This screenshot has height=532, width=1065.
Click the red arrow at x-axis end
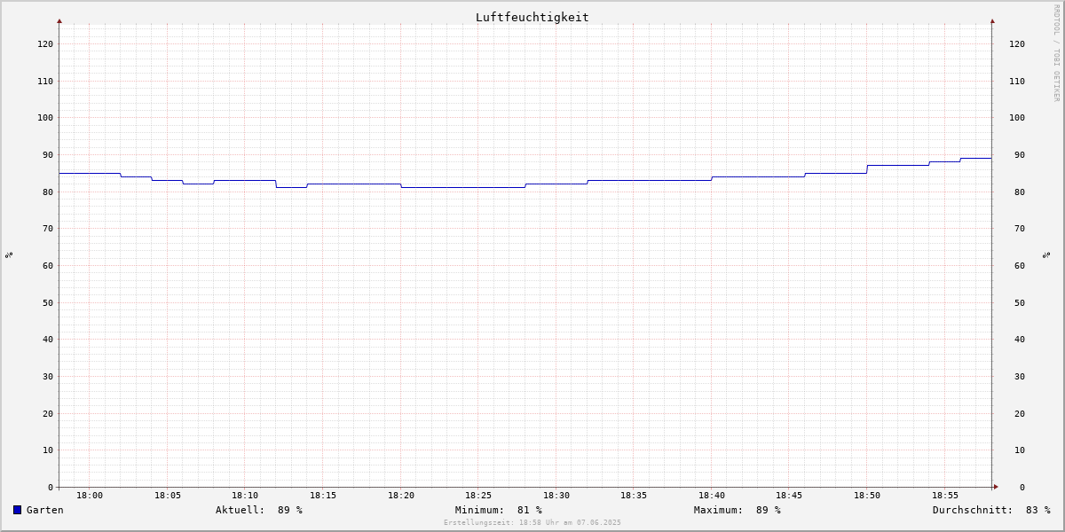(x=996, y=486)
